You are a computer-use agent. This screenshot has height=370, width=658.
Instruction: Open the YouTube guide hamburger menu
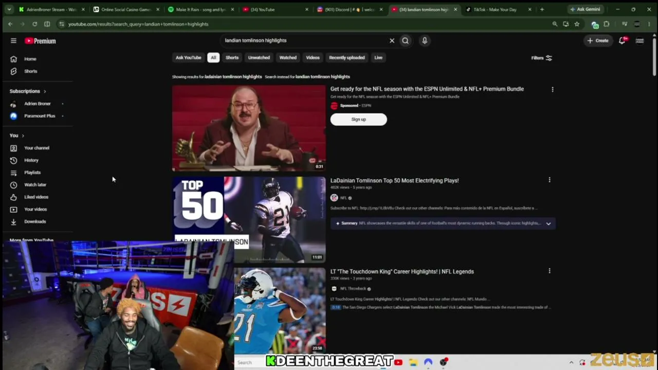pos(13,41)
